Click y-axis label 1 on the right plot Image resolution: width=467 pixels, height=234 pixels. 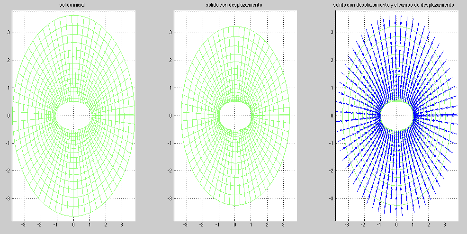pos(331,88)
